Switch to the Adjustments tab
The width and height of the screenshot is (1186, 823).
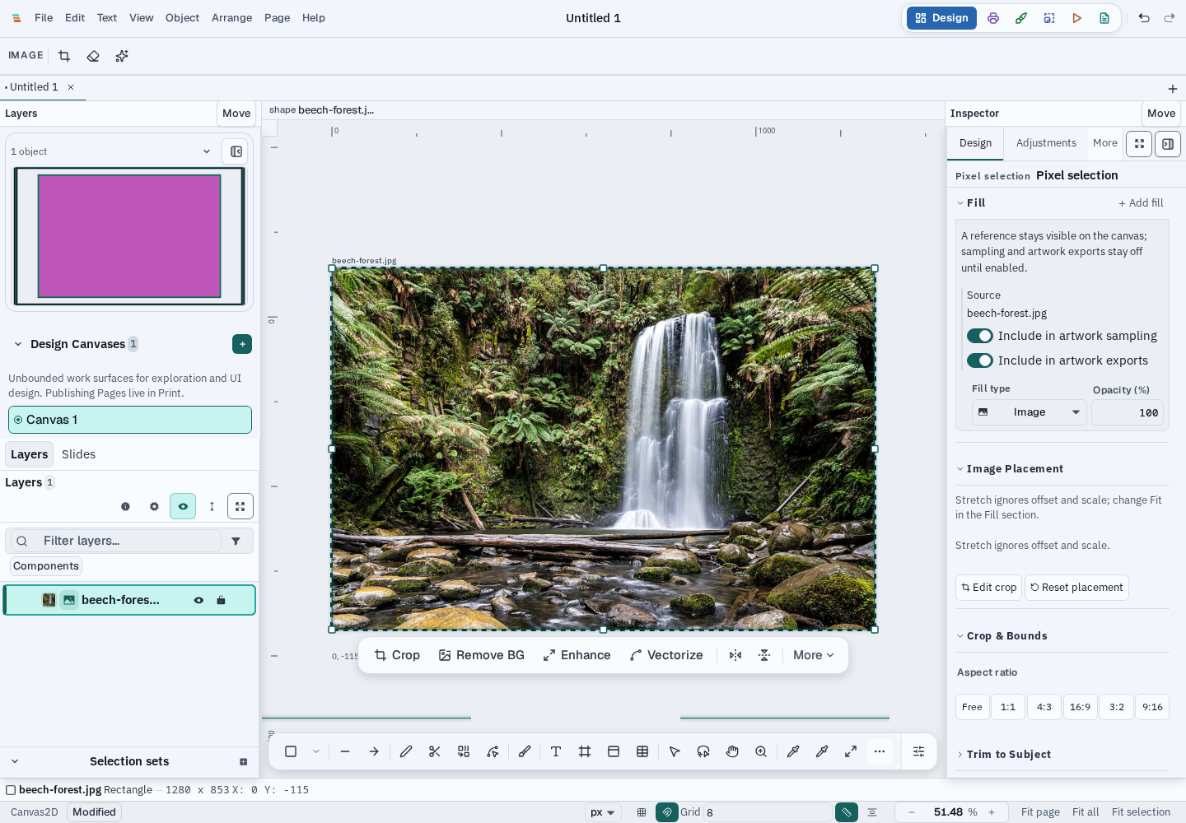[x=1046, y=143]
